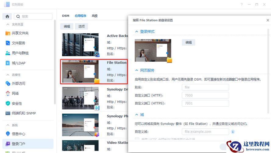Click the 编辑 button in applications toolbar
The image size is (271, 153).
tap(67, 26)
